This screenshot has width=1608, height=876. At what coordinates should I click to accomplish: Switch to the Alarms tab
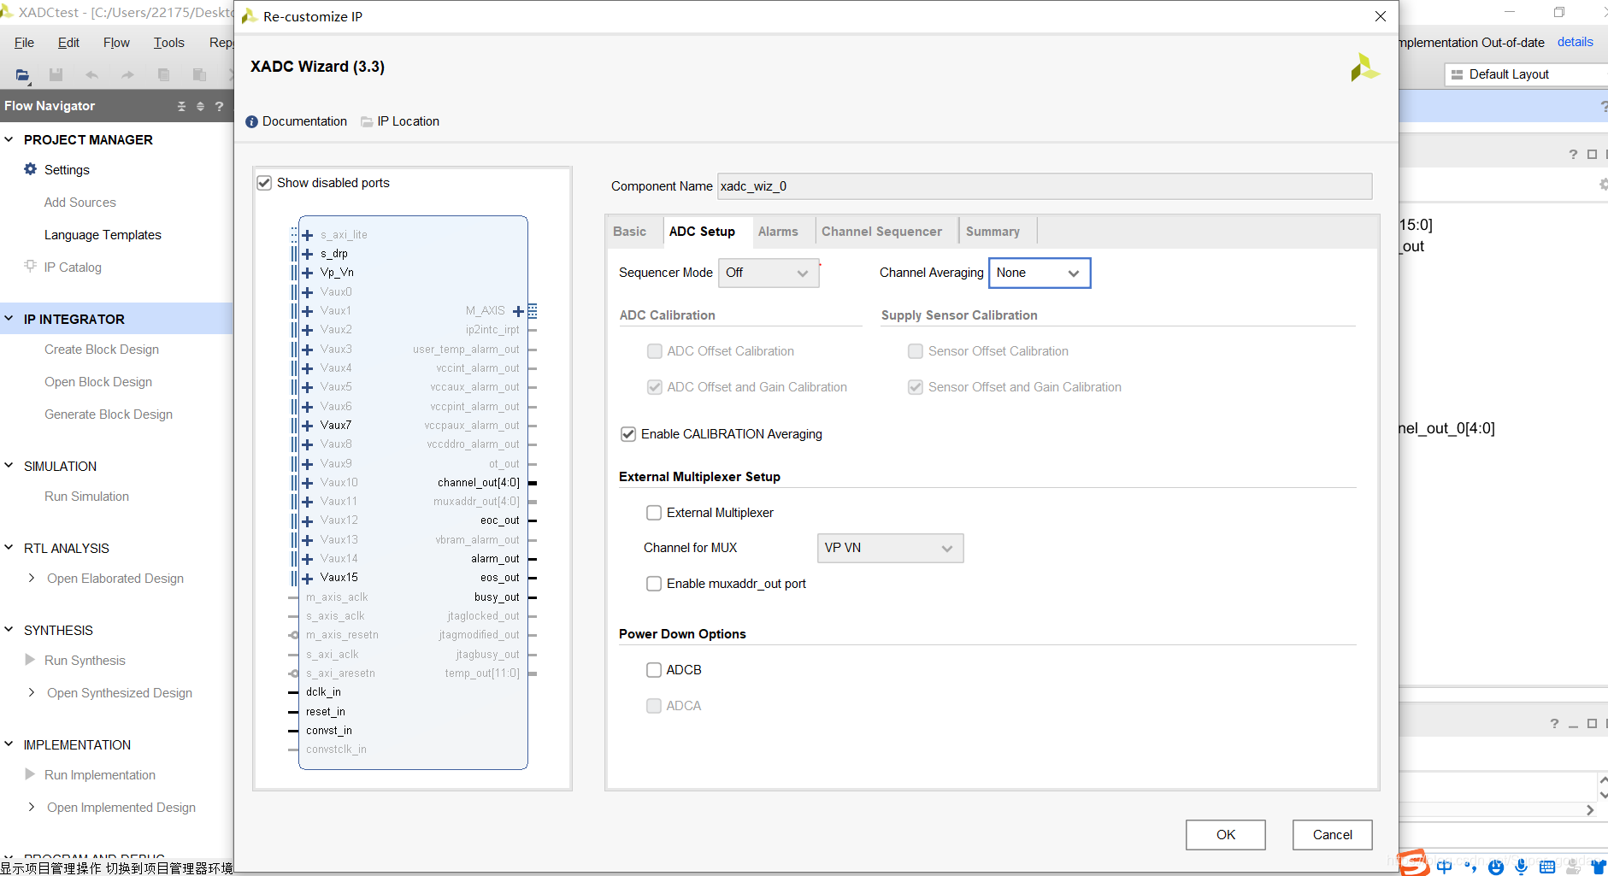[778, 232]
